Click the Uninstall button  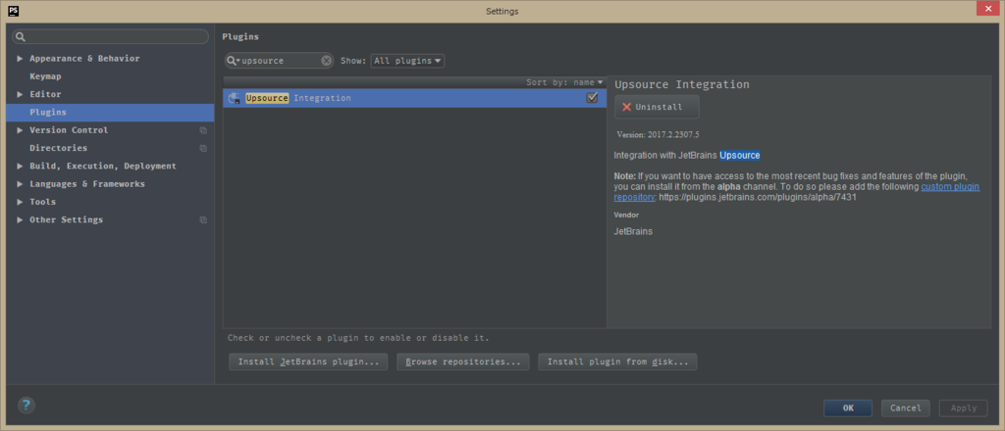tap(657, 107)
